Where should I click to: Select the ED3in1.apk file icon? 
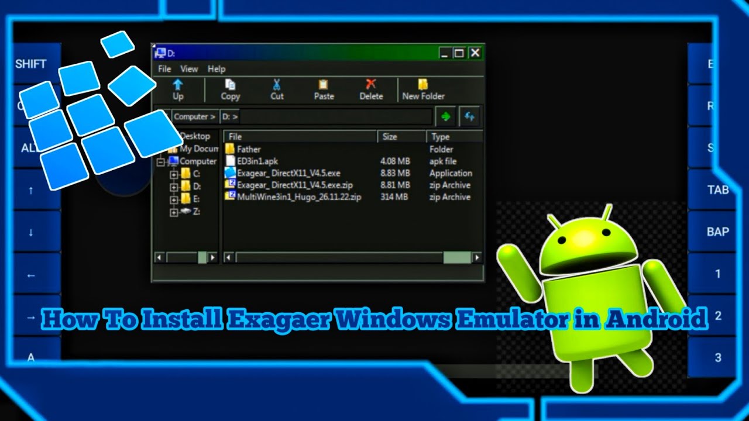pos(230,161)
